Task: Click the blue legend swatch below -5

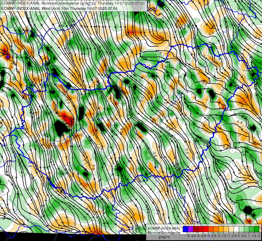Action: [x=185, y=229]
